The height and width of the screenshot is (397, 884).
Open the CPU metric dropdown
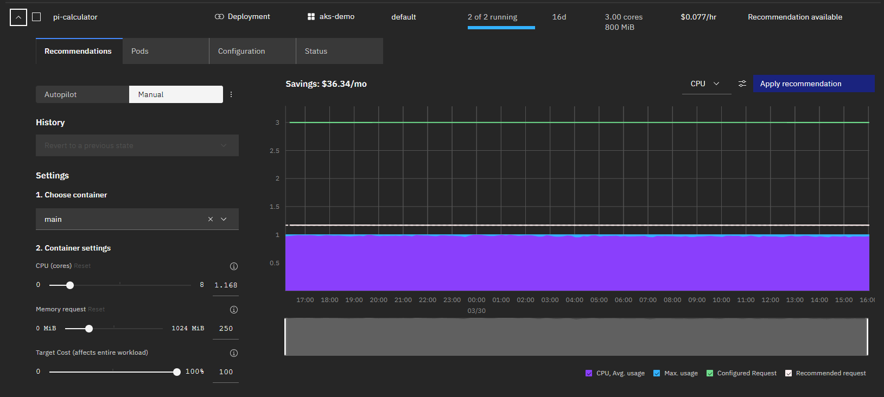point(705,84)
